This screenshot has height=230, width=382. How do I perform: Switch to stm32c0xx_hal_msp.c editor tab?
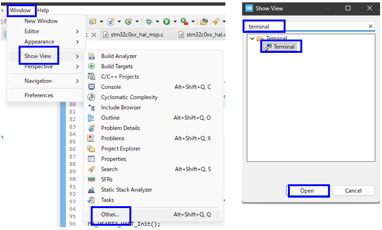point(133,35)
